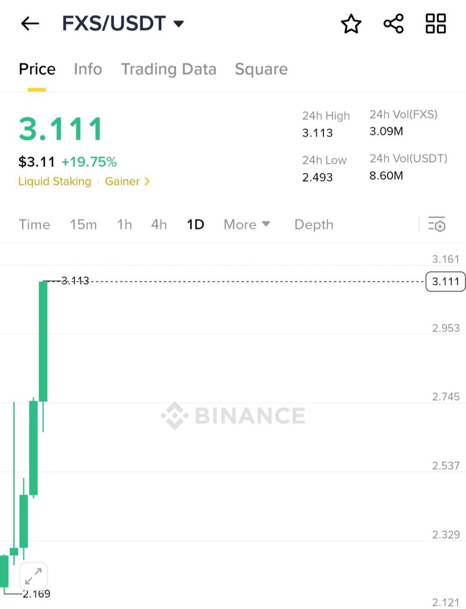Tap the back arrow icon
Screen dimensions: 466x609
click(x=30, y=23)
